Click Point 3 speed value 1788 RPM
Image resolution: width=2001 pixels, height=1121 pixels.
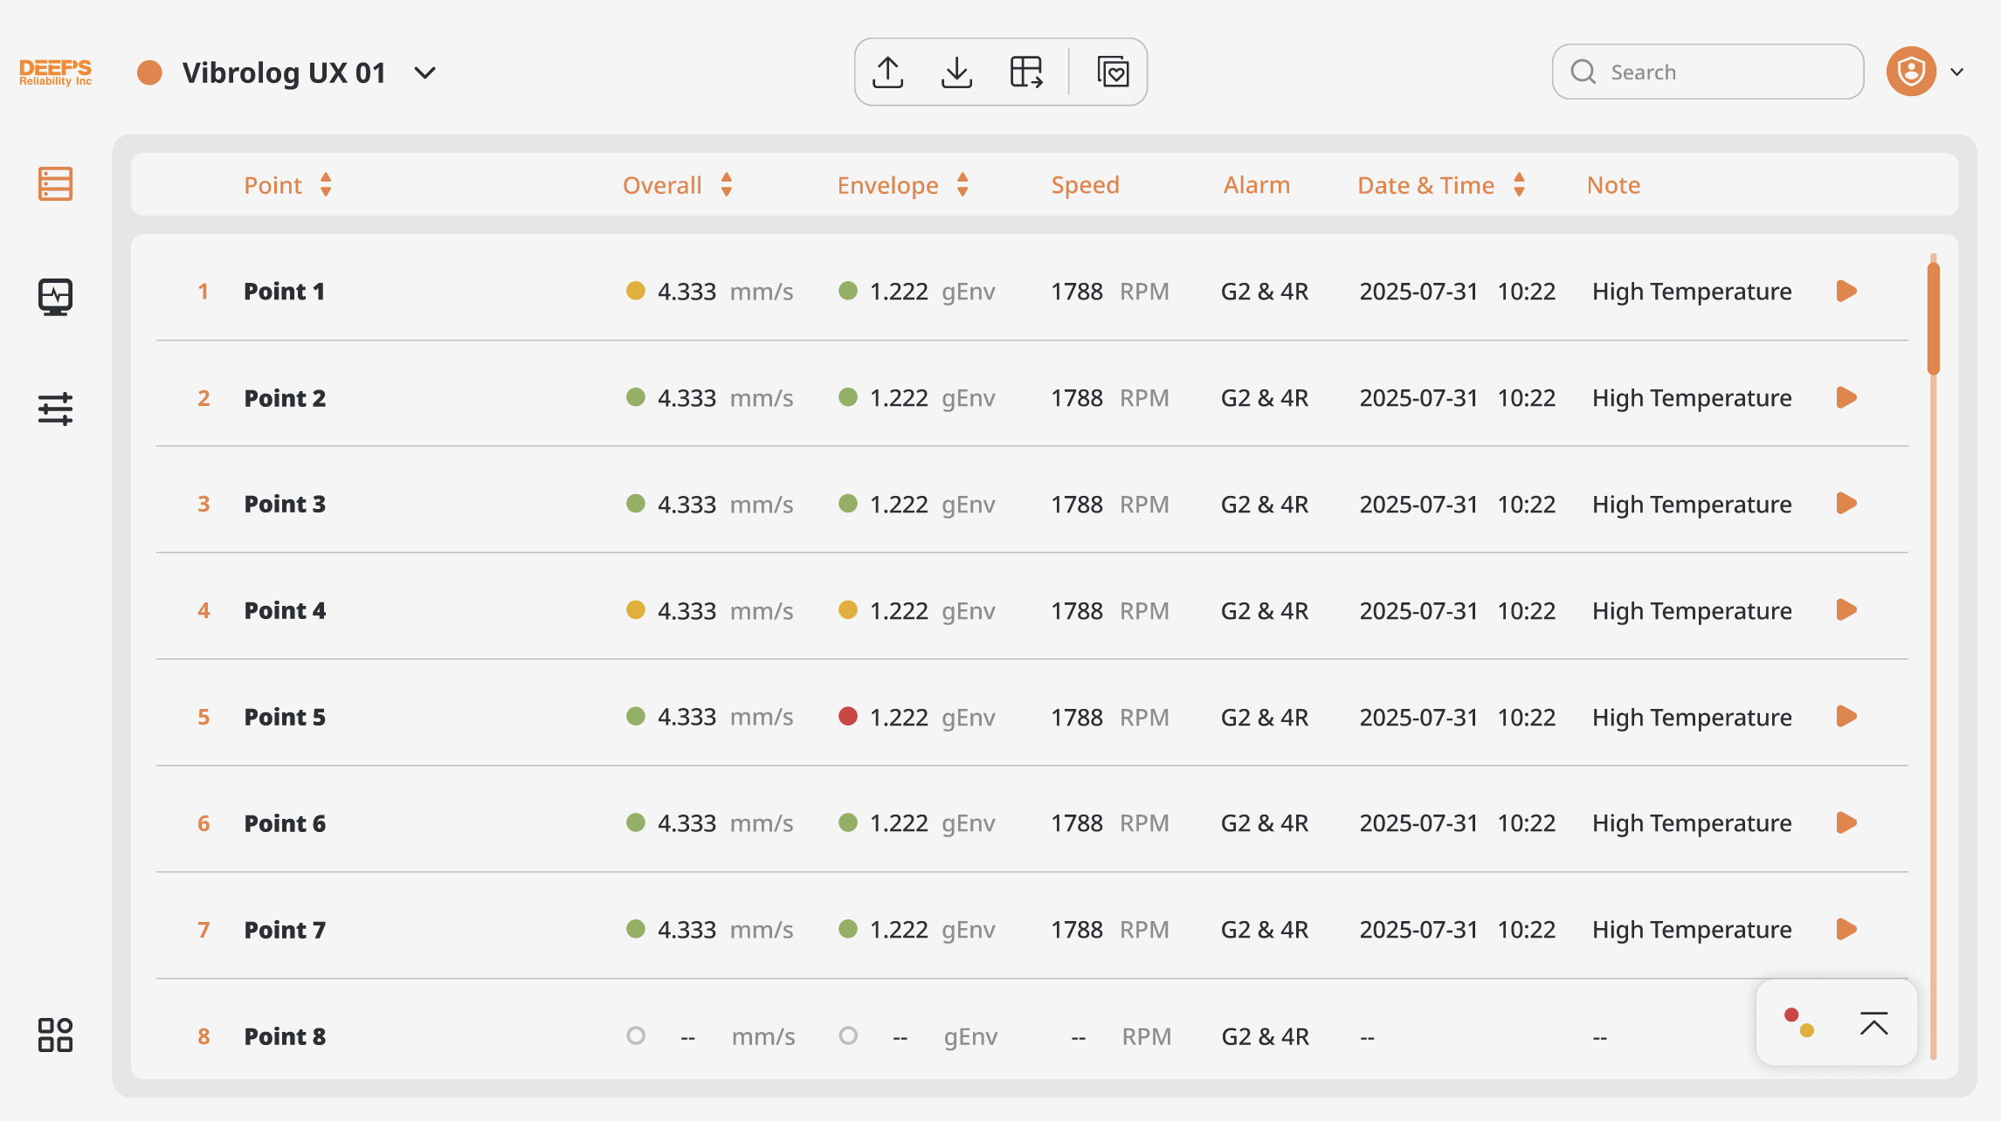[x=1110, y=505]
